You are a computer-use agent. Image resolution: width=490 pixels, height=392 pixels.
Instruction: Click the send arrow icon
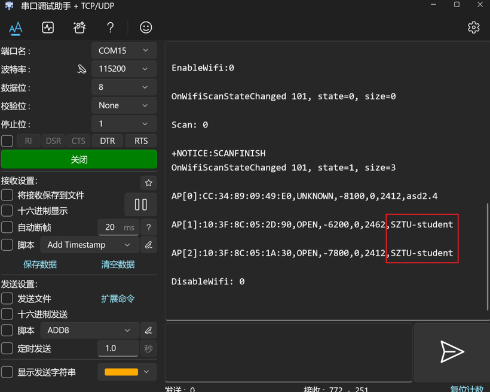point(451,352)
